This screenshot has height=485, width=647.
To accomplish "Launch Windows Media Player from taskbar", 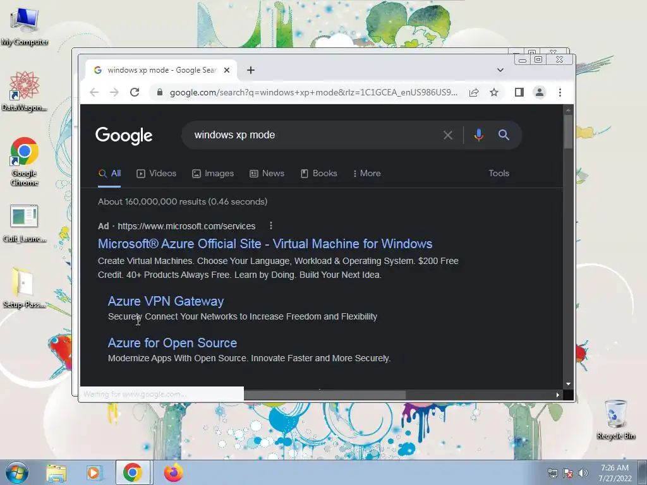I will coord(94,472).
